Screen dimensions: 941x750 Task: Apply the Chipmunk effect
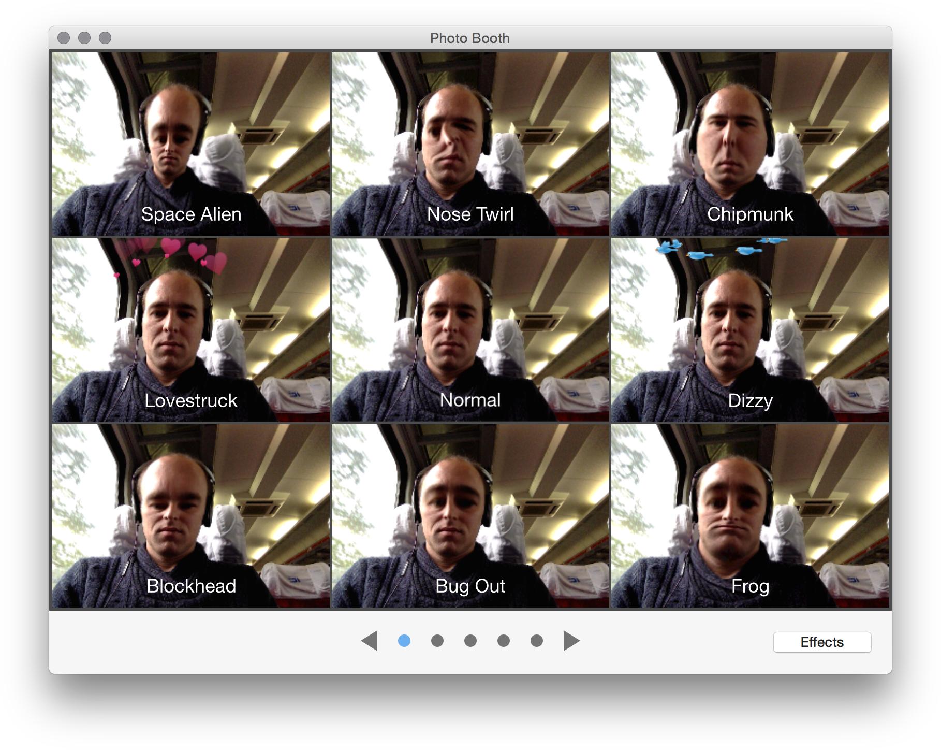click(x=750, y=144)
